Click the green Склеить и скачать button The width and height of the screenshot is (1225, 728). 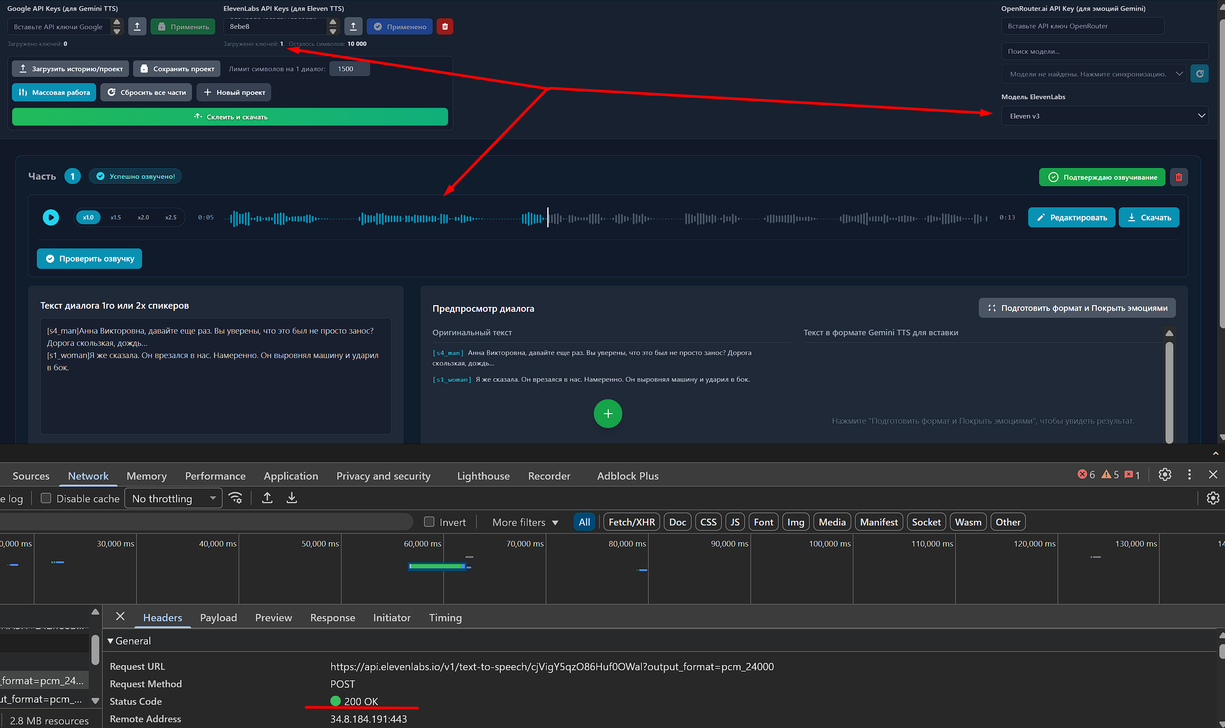coord(230,117)
